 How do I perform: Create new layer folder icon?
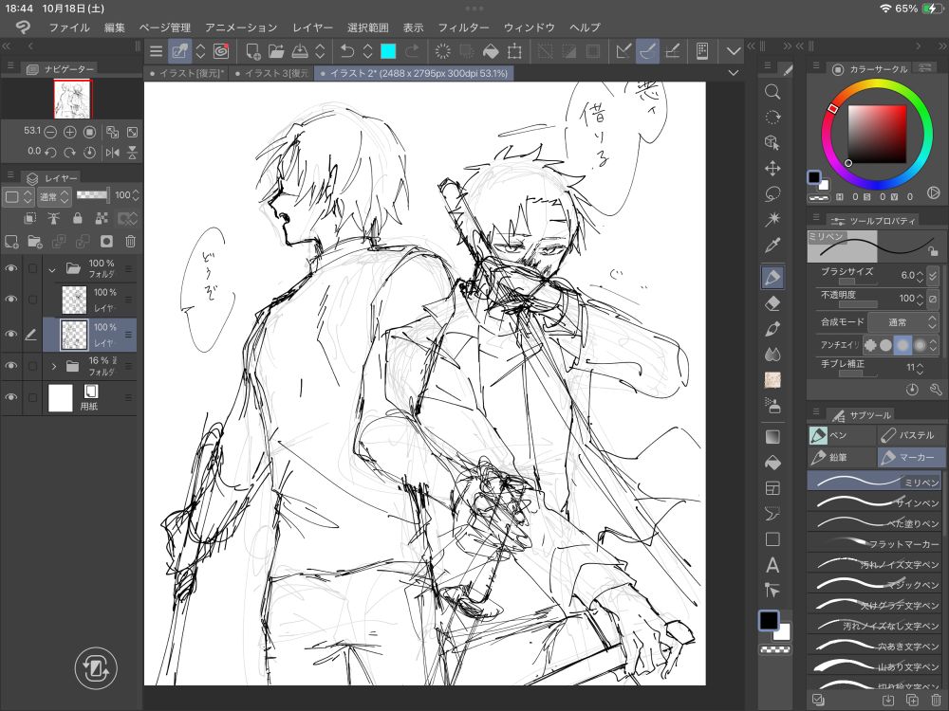(35, 242)
